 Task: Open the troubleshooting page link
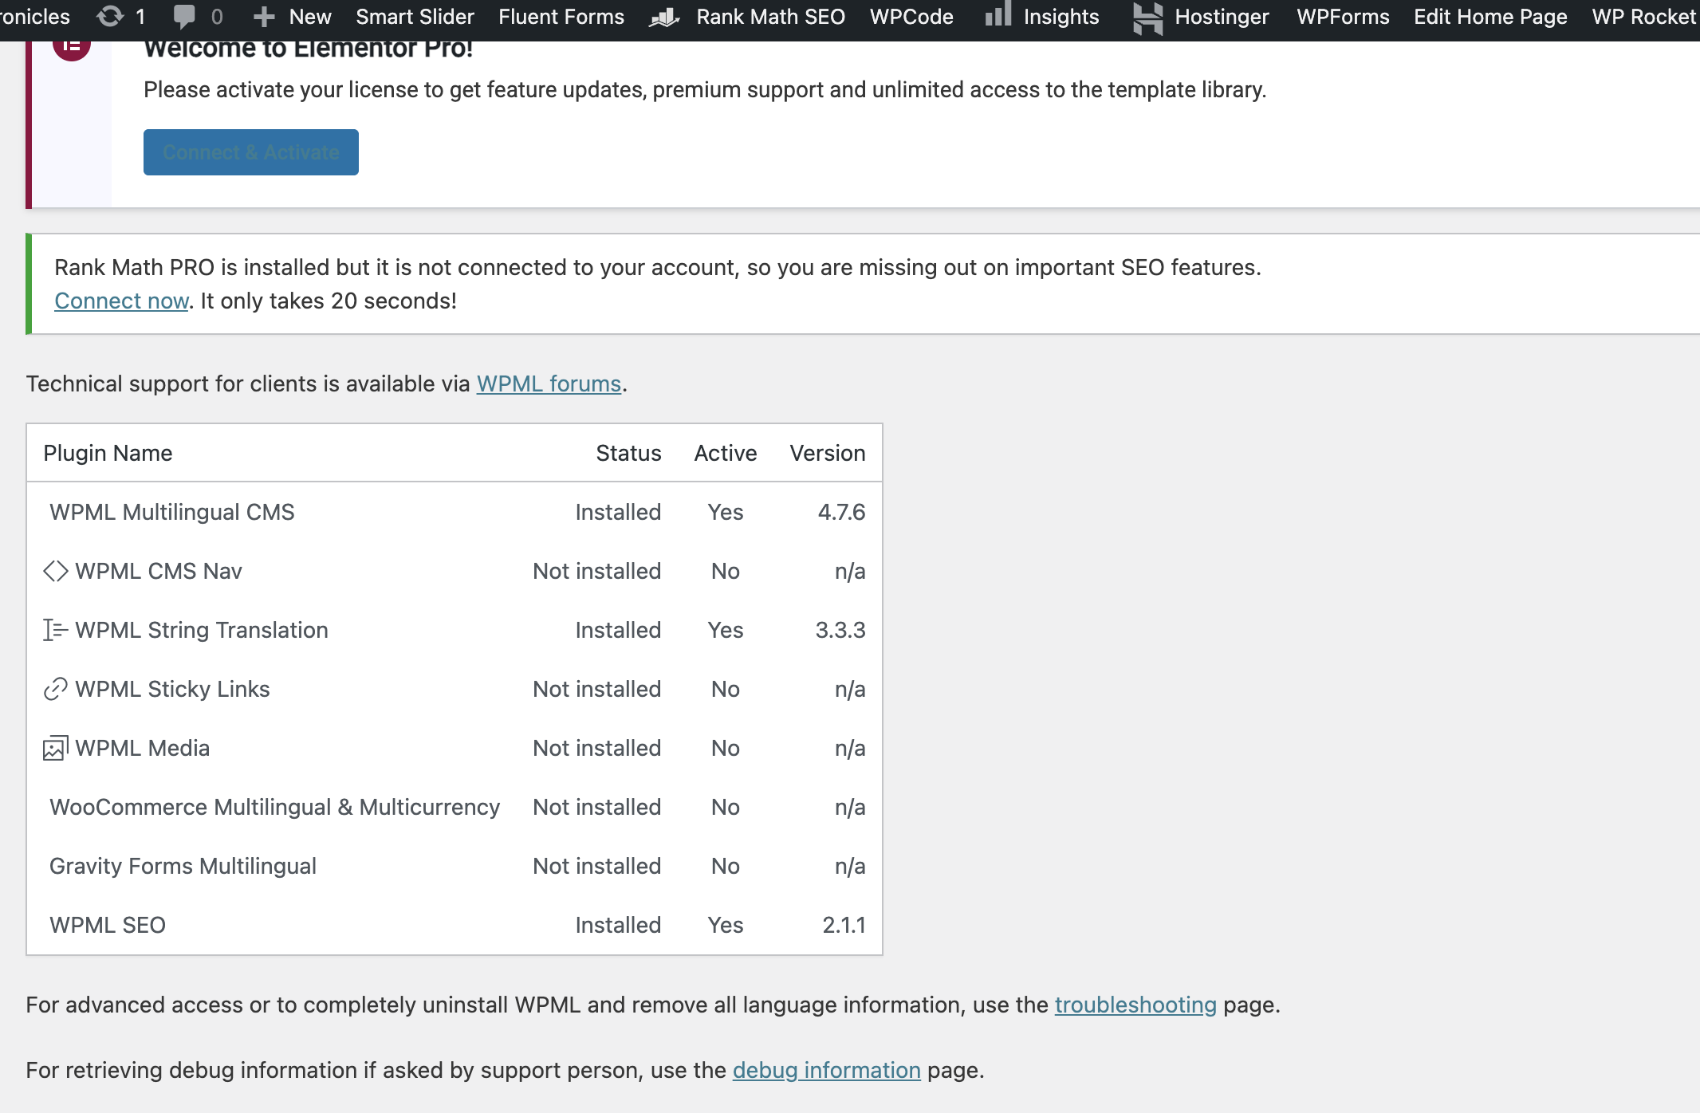pyautogui.click(x=1135, y=1005)
